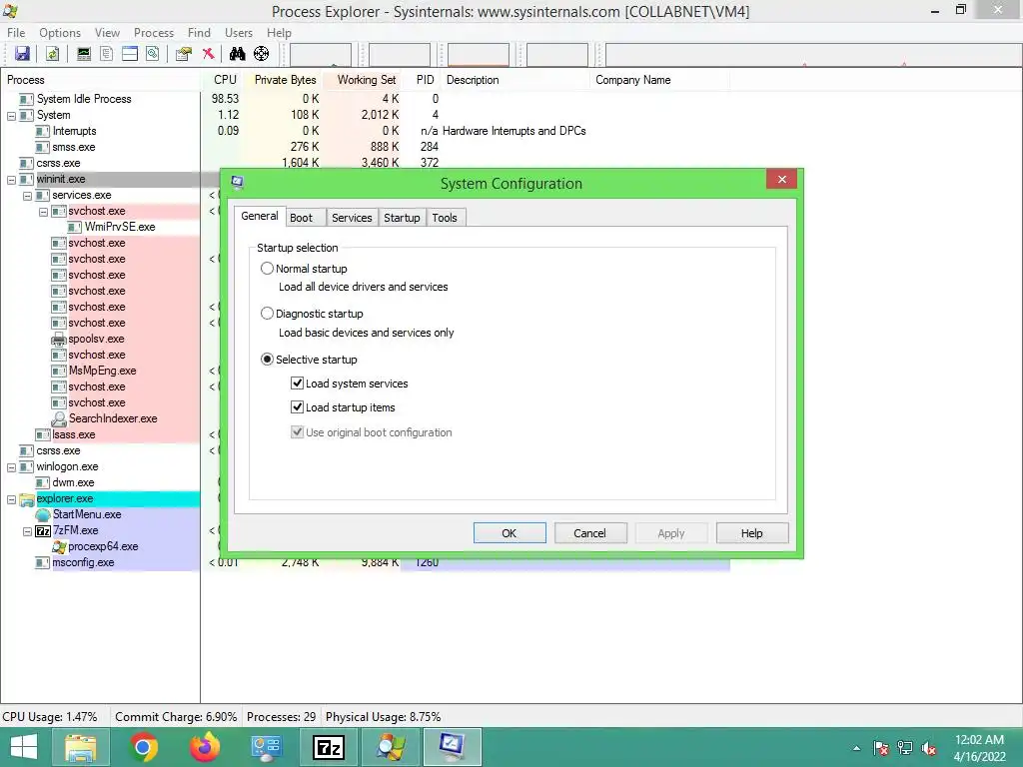Click the CPU usage mini graph
Image resolution: width=1023 pixels, height=767 pixels.
click(x=321, y=55)
